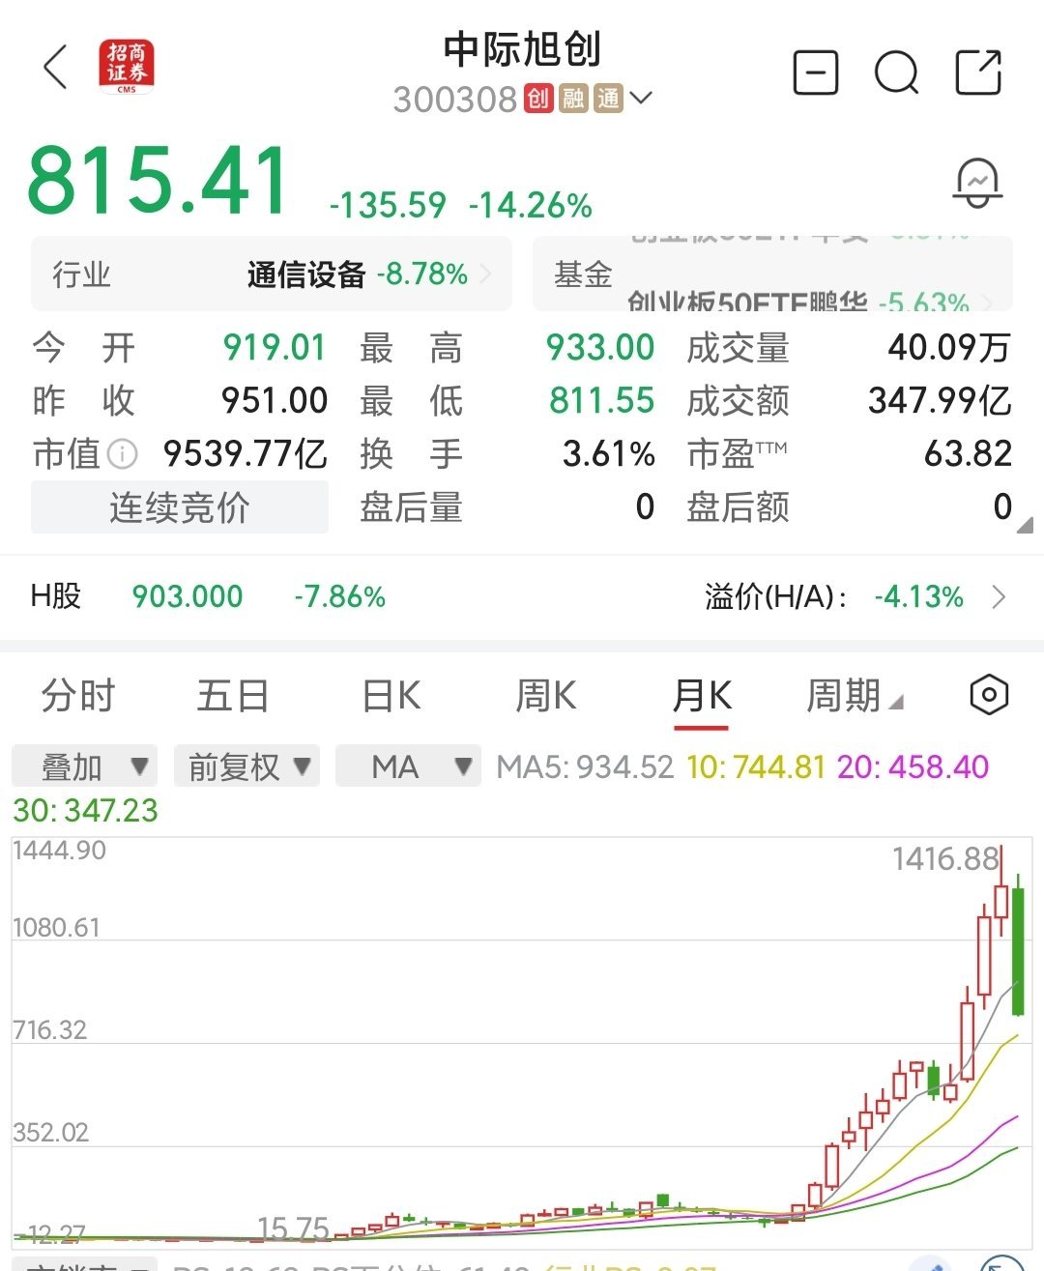
Task: Expand quote details corner triangle
Action: [1025, 525]
